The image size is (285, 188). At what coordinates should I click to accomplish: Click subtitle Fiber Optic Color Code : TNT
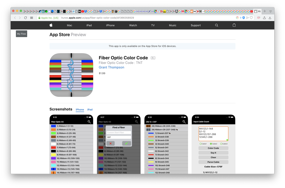[x=121, y=63]
